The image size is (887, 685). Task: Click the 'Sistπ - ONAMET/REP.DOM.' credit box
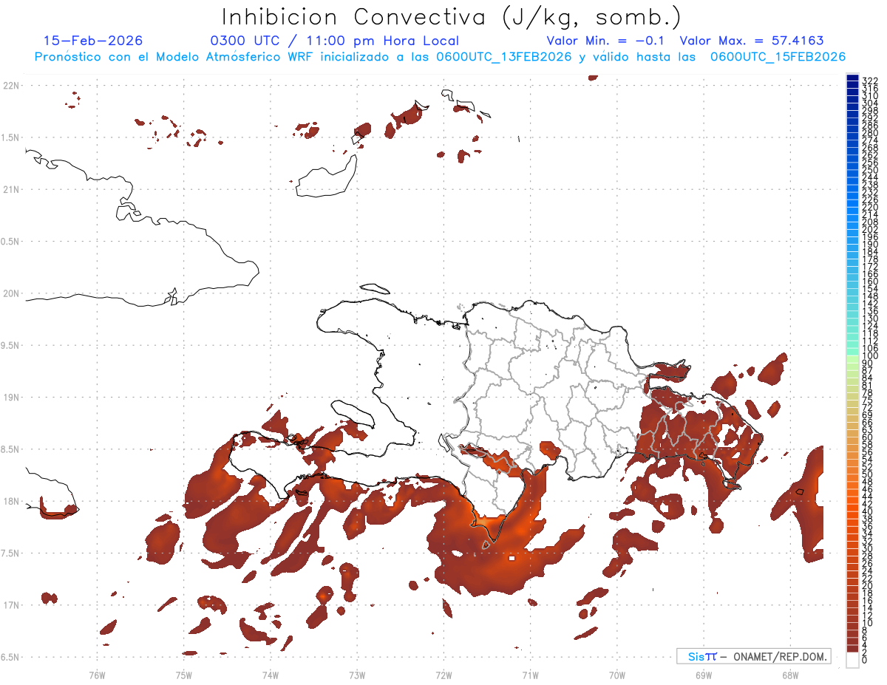coord(753,656)
